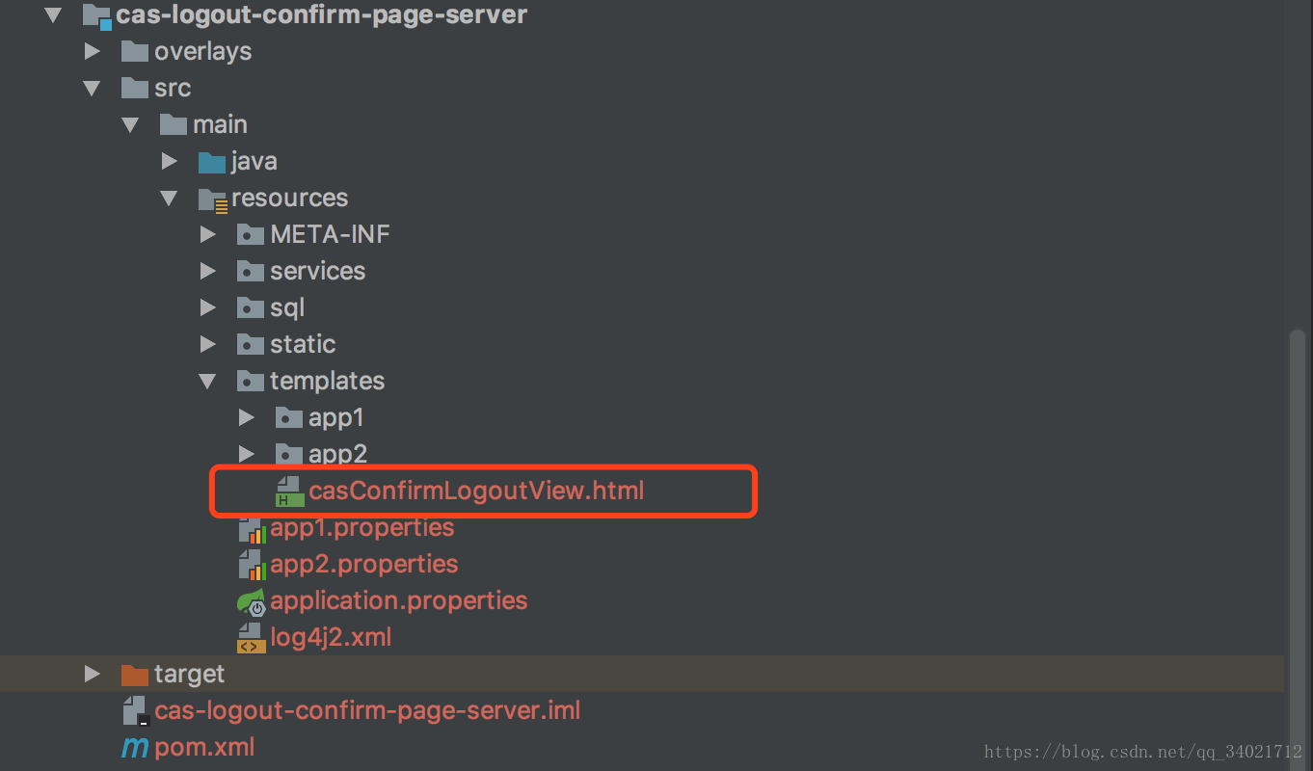
Task: Collapse the cas-logout-confirm-page-server project node
Action: pos(54,15)
